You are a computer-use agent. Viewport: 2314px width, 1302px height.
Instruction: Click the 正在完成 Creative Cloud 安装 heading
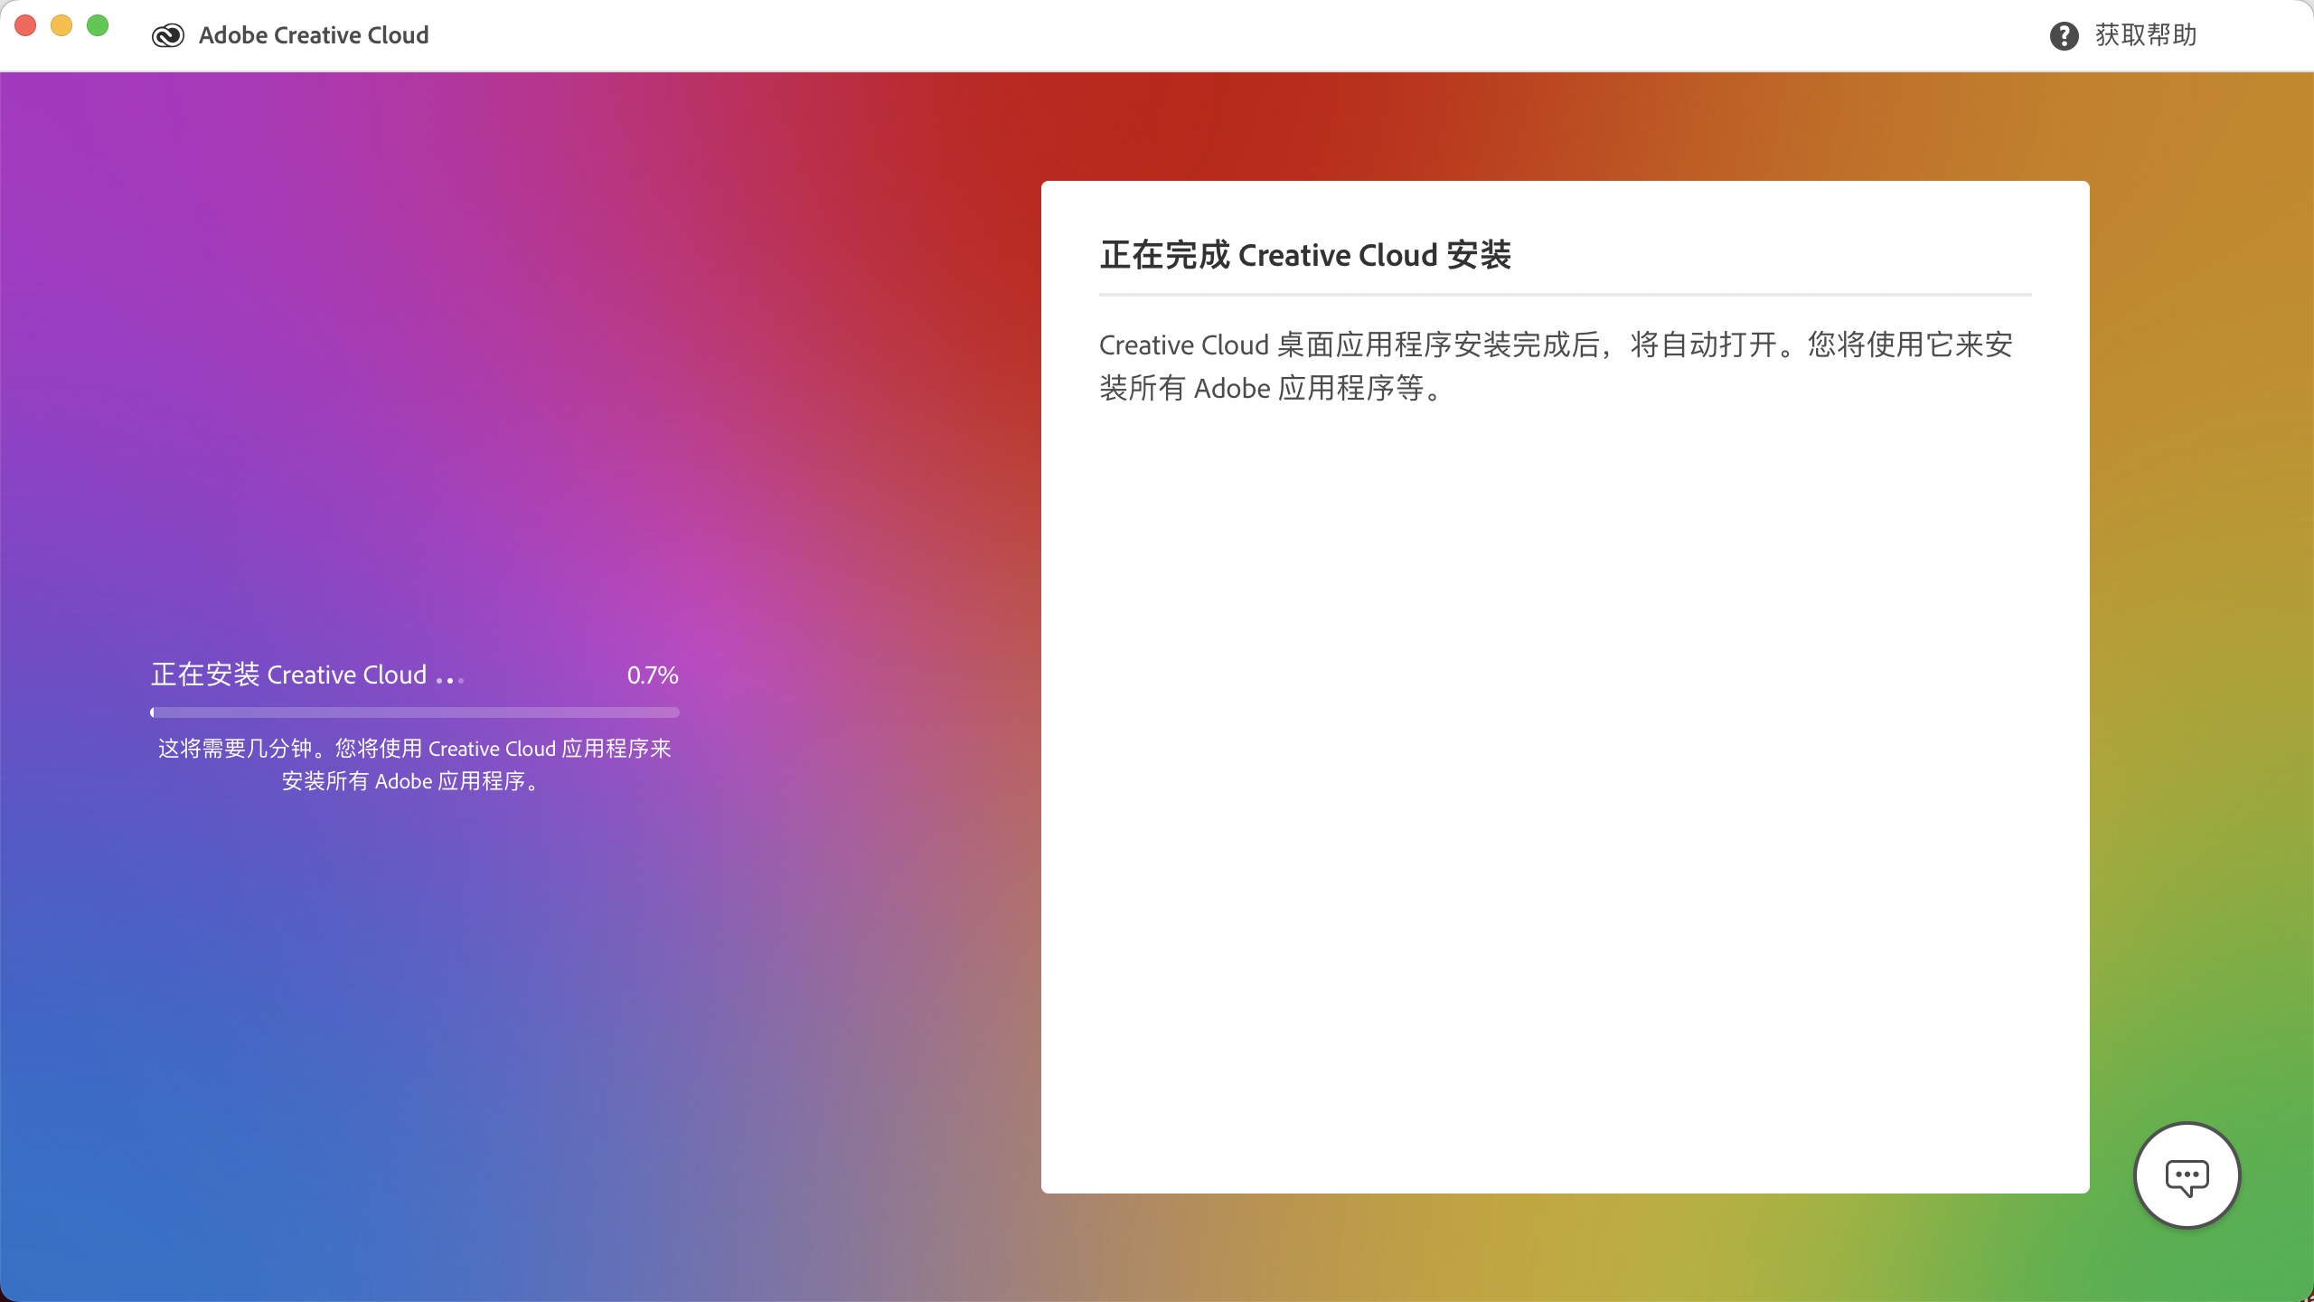(x=1305, y=255)
